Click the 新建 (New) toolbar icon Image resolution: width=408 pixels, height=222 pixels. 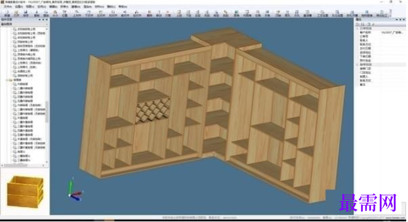pyautogui.click(x=7, y=14)
